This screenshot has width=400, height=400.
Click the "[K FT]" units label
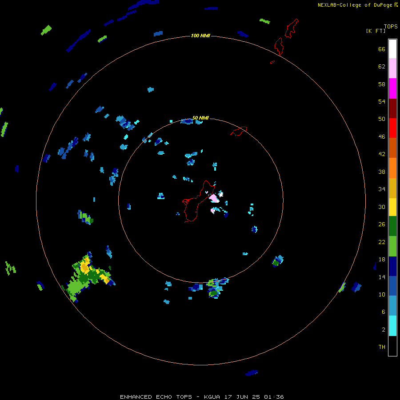pos(376,31)
